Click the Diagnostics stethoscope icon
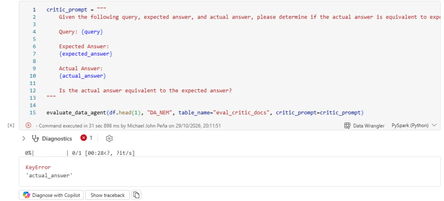 tap(36, 138)
